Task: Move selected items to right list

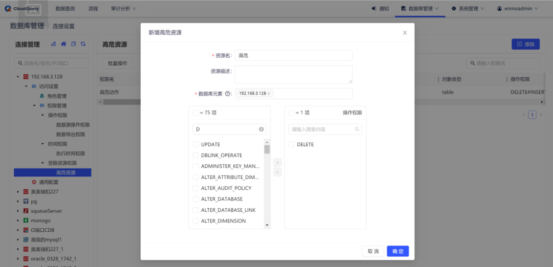Action: point(278,163)
